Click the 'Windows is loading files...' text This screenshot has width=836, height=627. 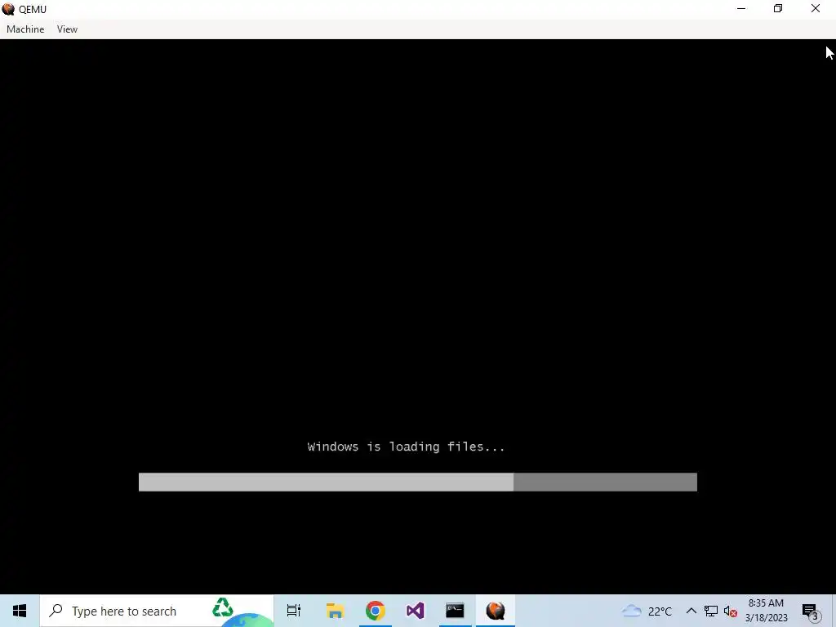[x=406, y=447]
